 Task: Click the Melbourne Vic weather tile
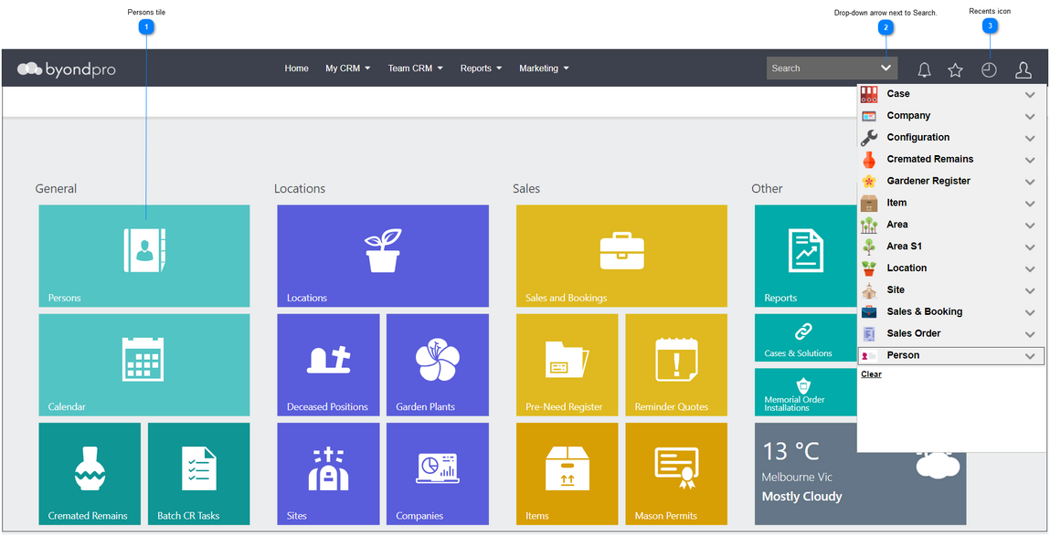tap(861, 474)
